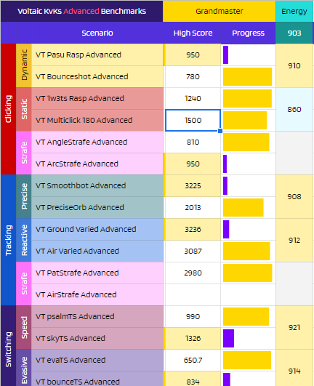Screen dimensions: 314x386
Task: Click the VT PatStrafe Advanced scenario cell
Action: (97, 273)
